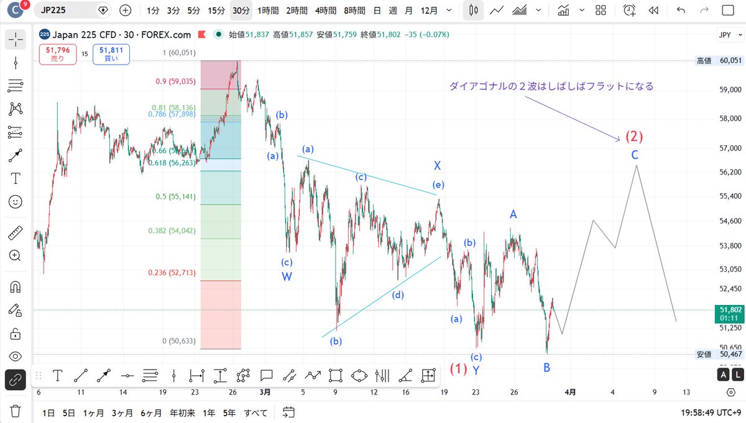Open the XABCD pattern tools

16,109
